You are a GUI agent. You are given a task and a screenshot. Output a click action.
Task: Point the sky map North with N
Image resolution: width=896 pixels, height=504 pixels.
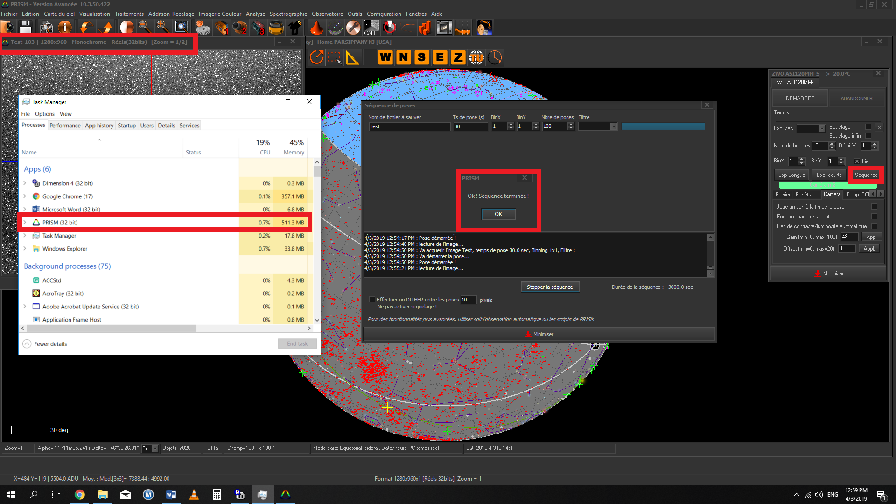404,57
